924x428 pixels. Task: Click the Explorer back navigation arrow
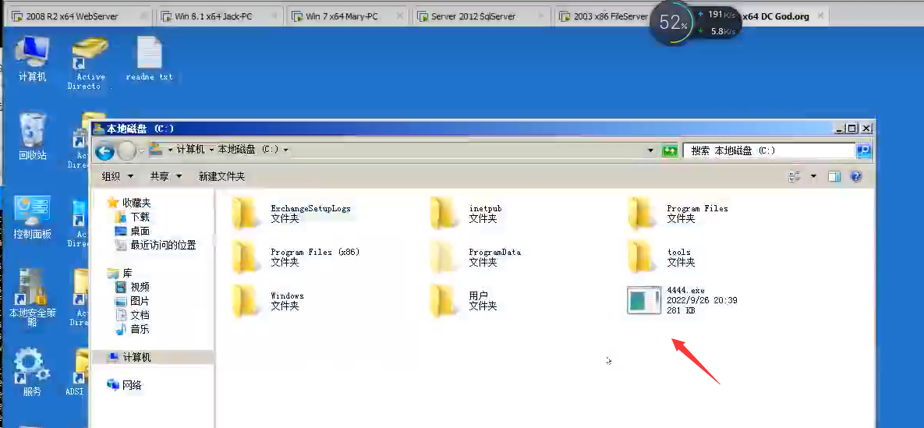pos(104,150)
